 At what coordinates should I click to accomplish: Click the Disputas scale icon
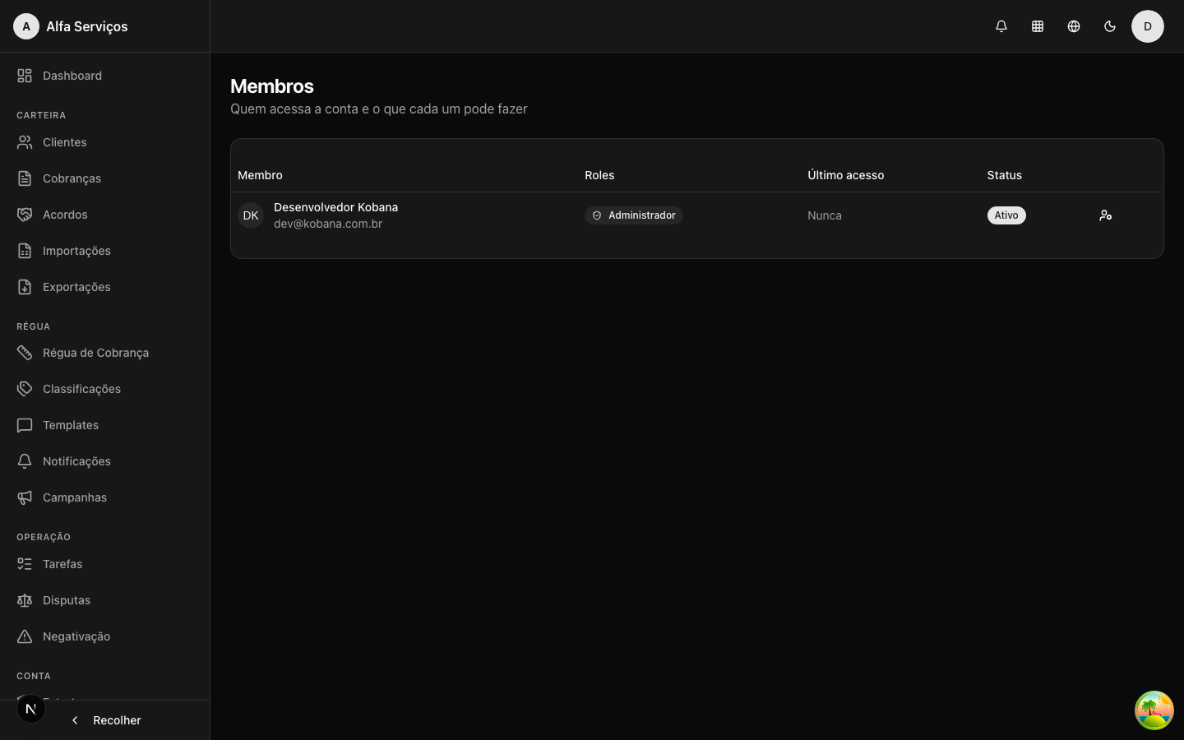tap(25, 600)
